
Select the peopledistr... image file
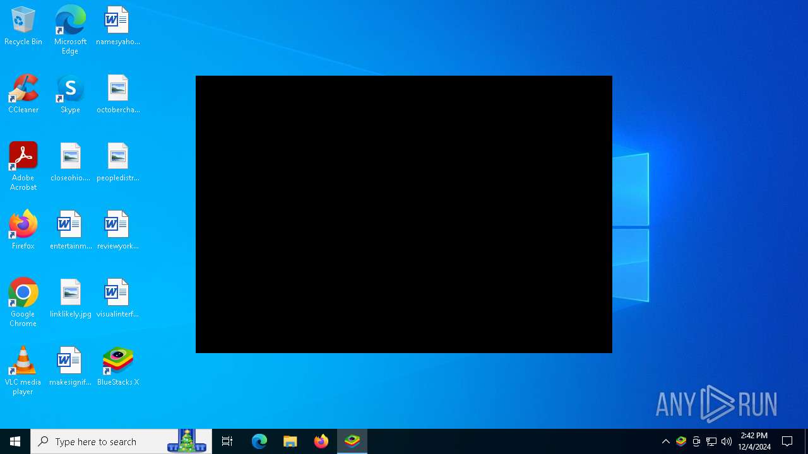point(118,163)
